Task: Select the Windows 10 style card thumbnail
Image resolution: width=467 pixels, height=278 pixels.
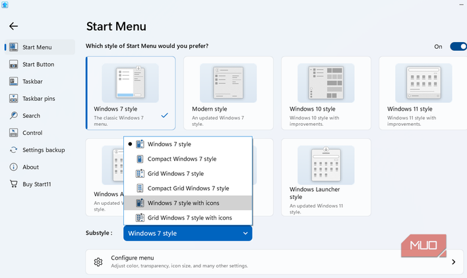Action: (326, 83)
